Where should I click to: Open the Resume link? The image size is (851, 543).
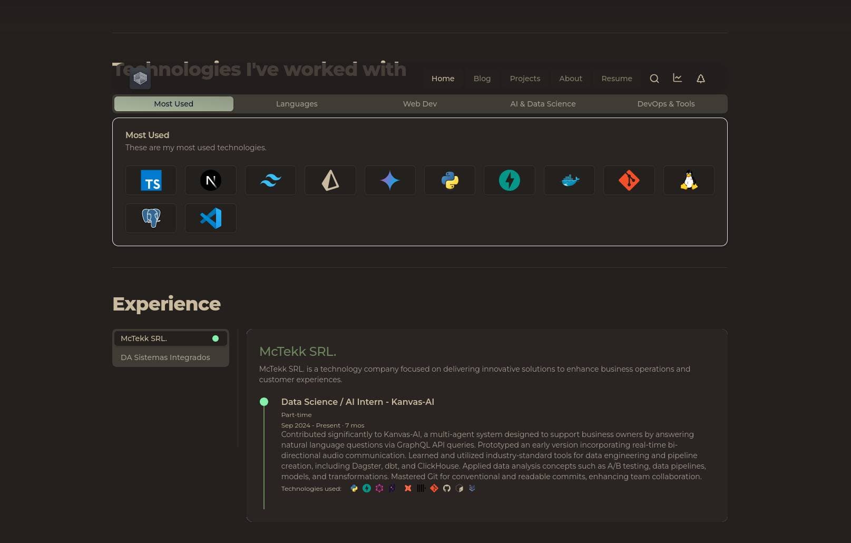pyautogui.click(x=617, y=79)
